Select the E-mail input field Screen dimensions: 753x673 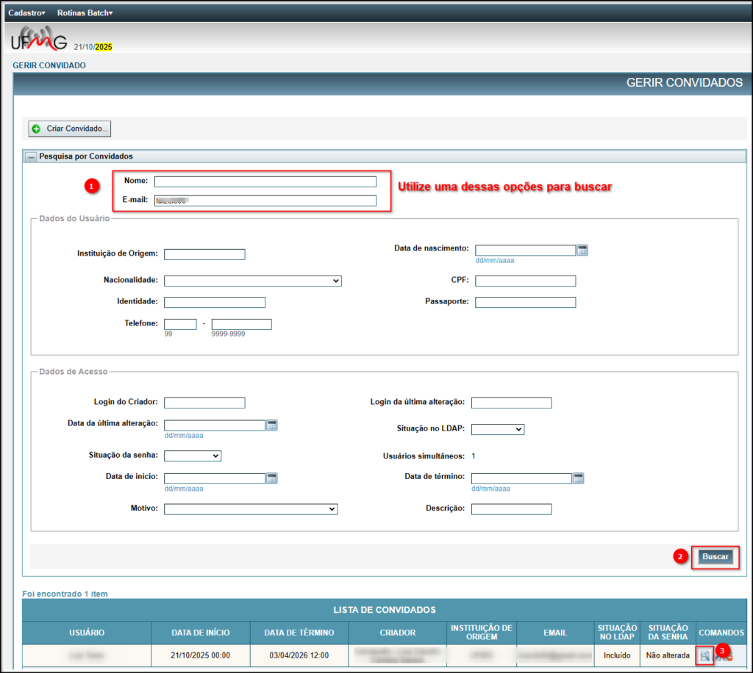point(265,201)
